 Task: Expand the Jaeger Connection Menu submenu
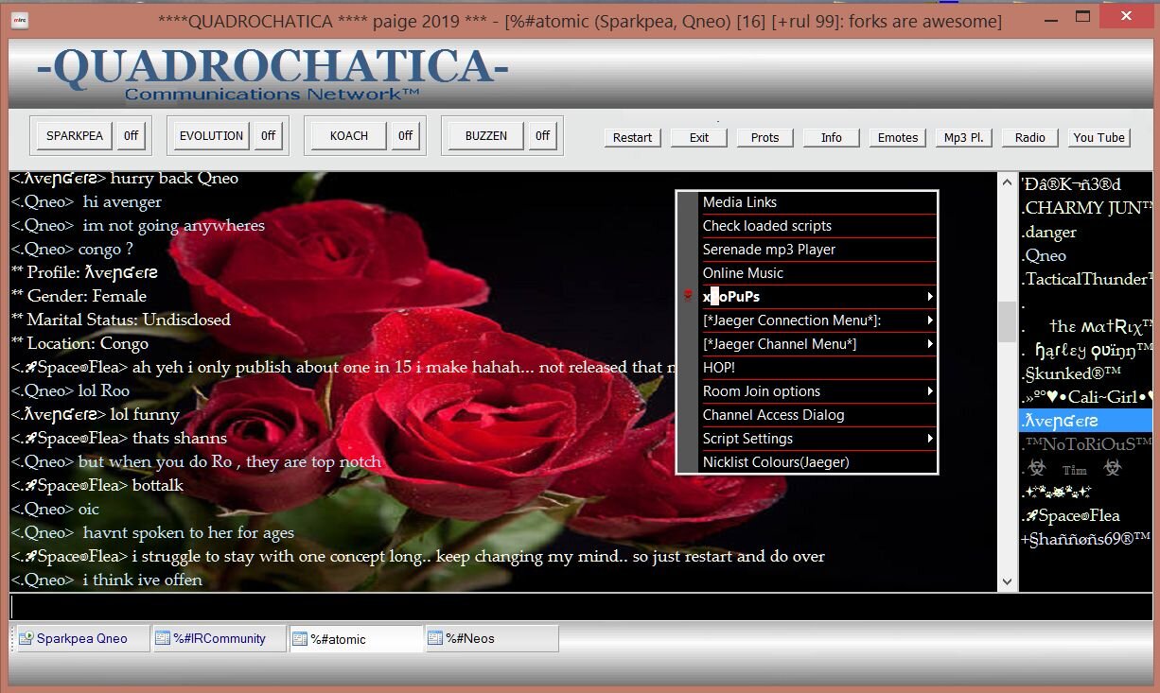click(x=930, y=321)
